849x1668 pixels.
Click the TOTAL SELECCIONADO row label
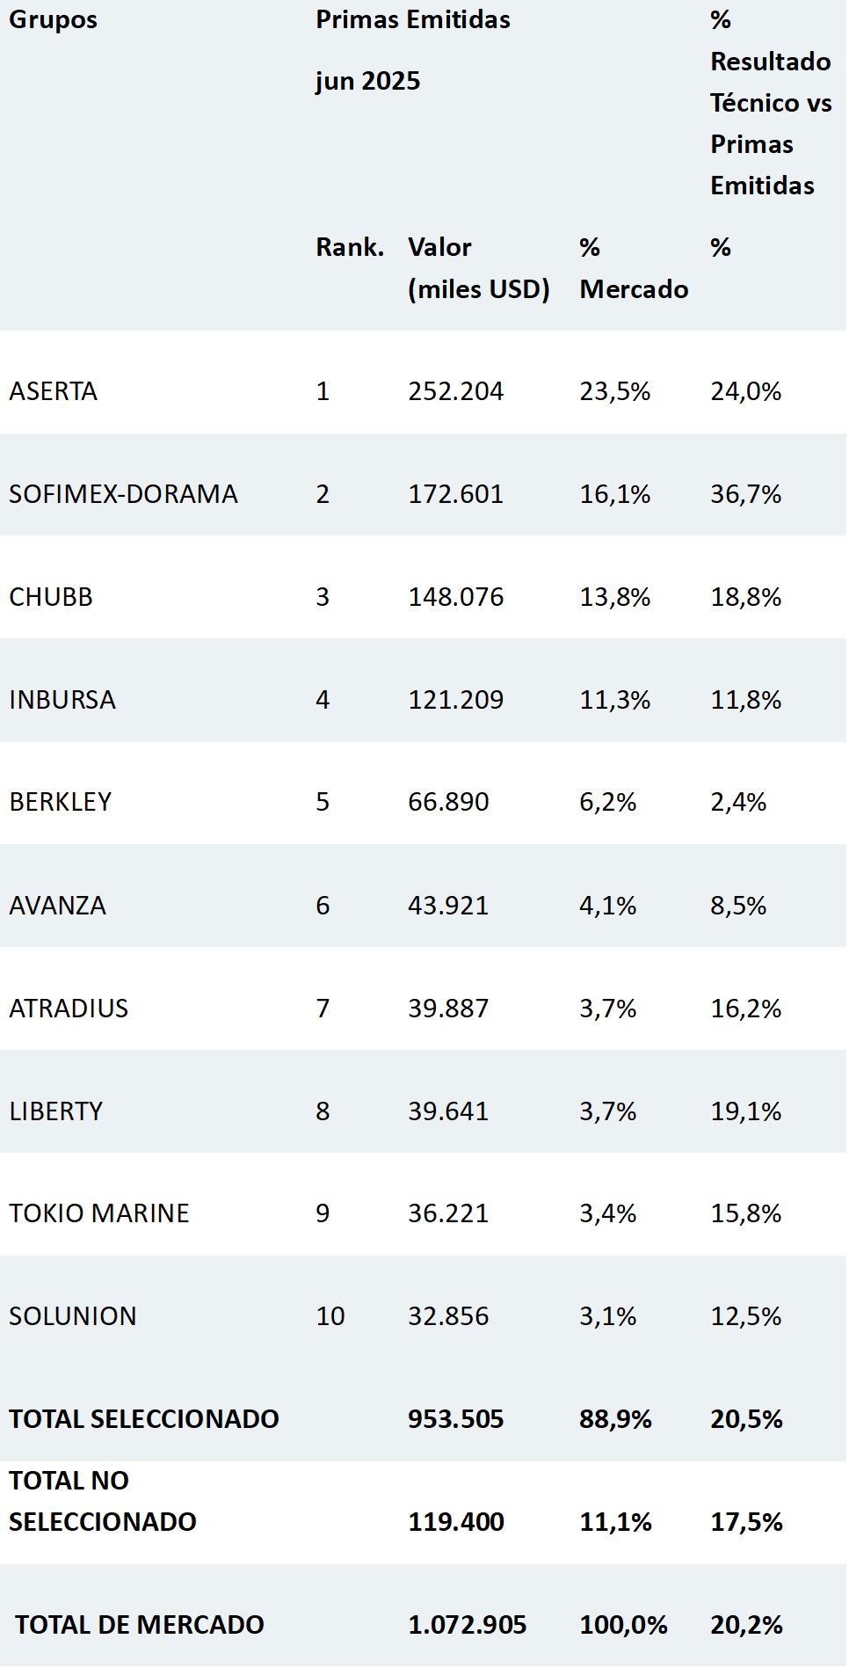click(x=144, y=1419)
